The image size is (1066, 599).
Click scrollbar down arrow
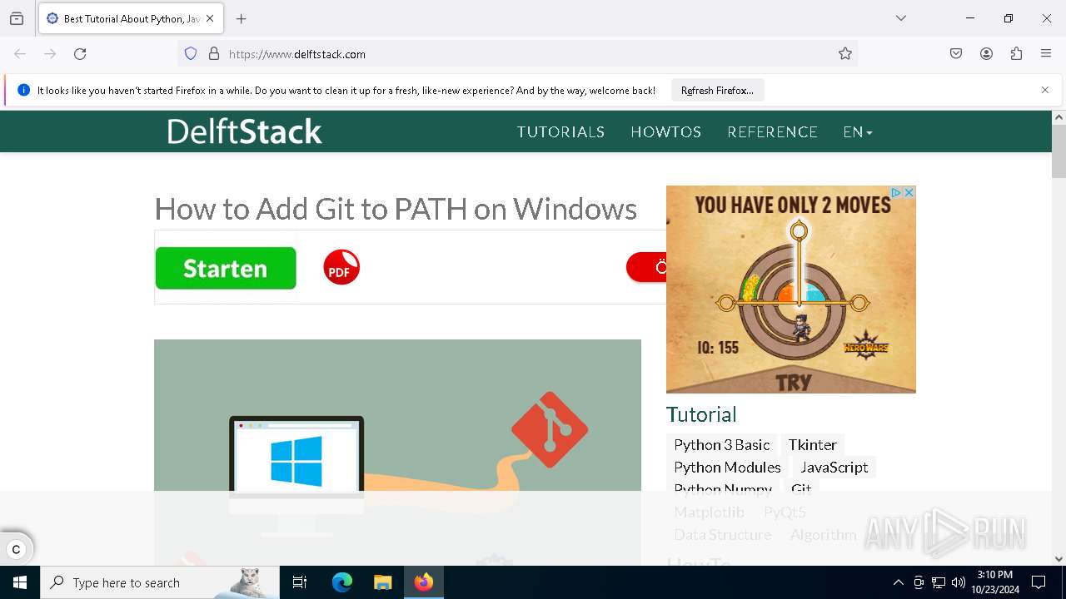[1059, 559]
